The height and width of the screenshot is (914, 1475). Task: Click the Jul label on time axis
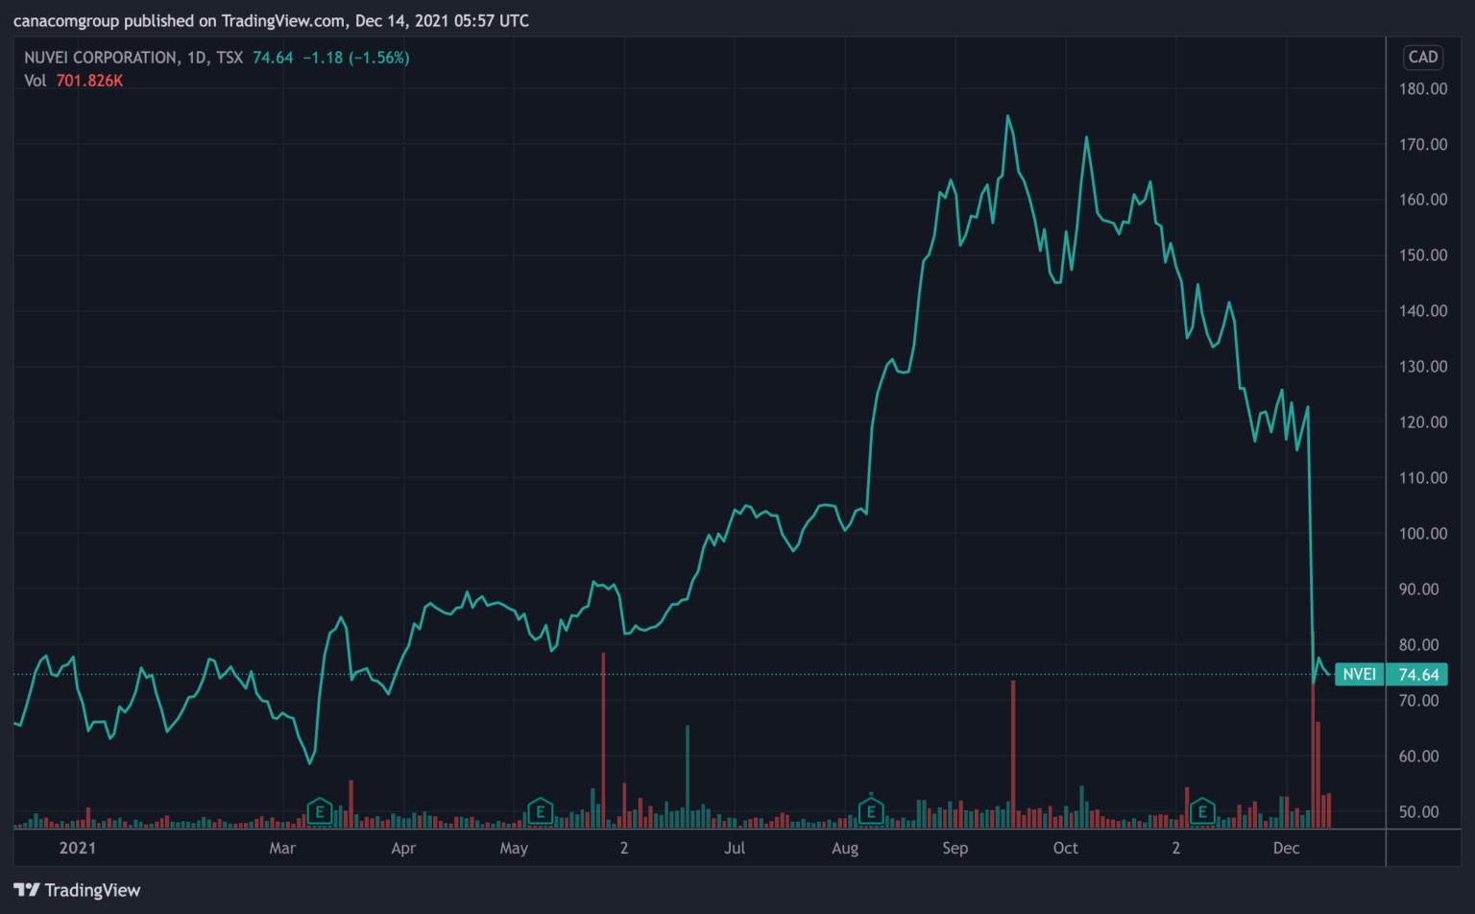[x=735, y=848]
